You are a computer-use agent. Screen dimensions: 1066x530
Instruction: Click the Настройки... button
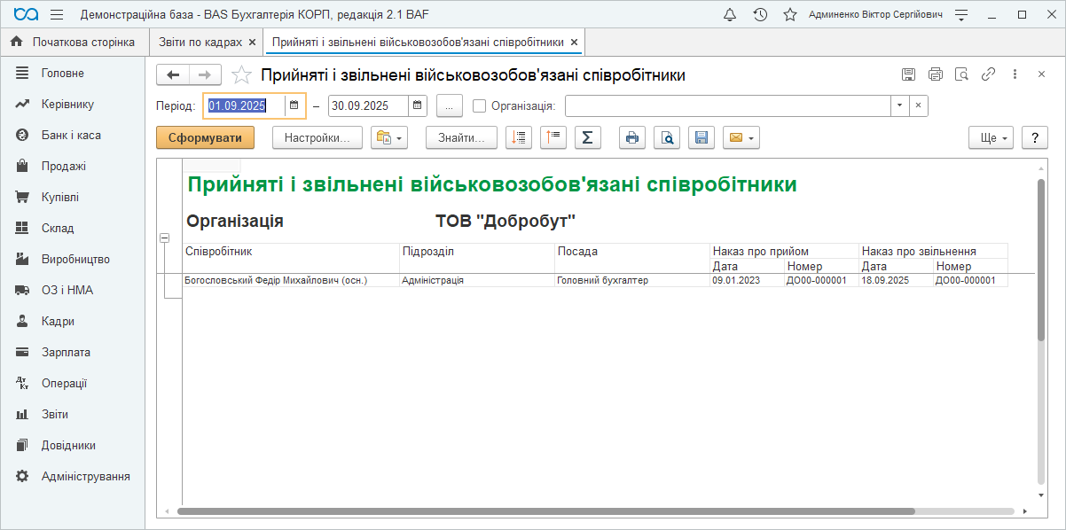click(x=317, y=137)
